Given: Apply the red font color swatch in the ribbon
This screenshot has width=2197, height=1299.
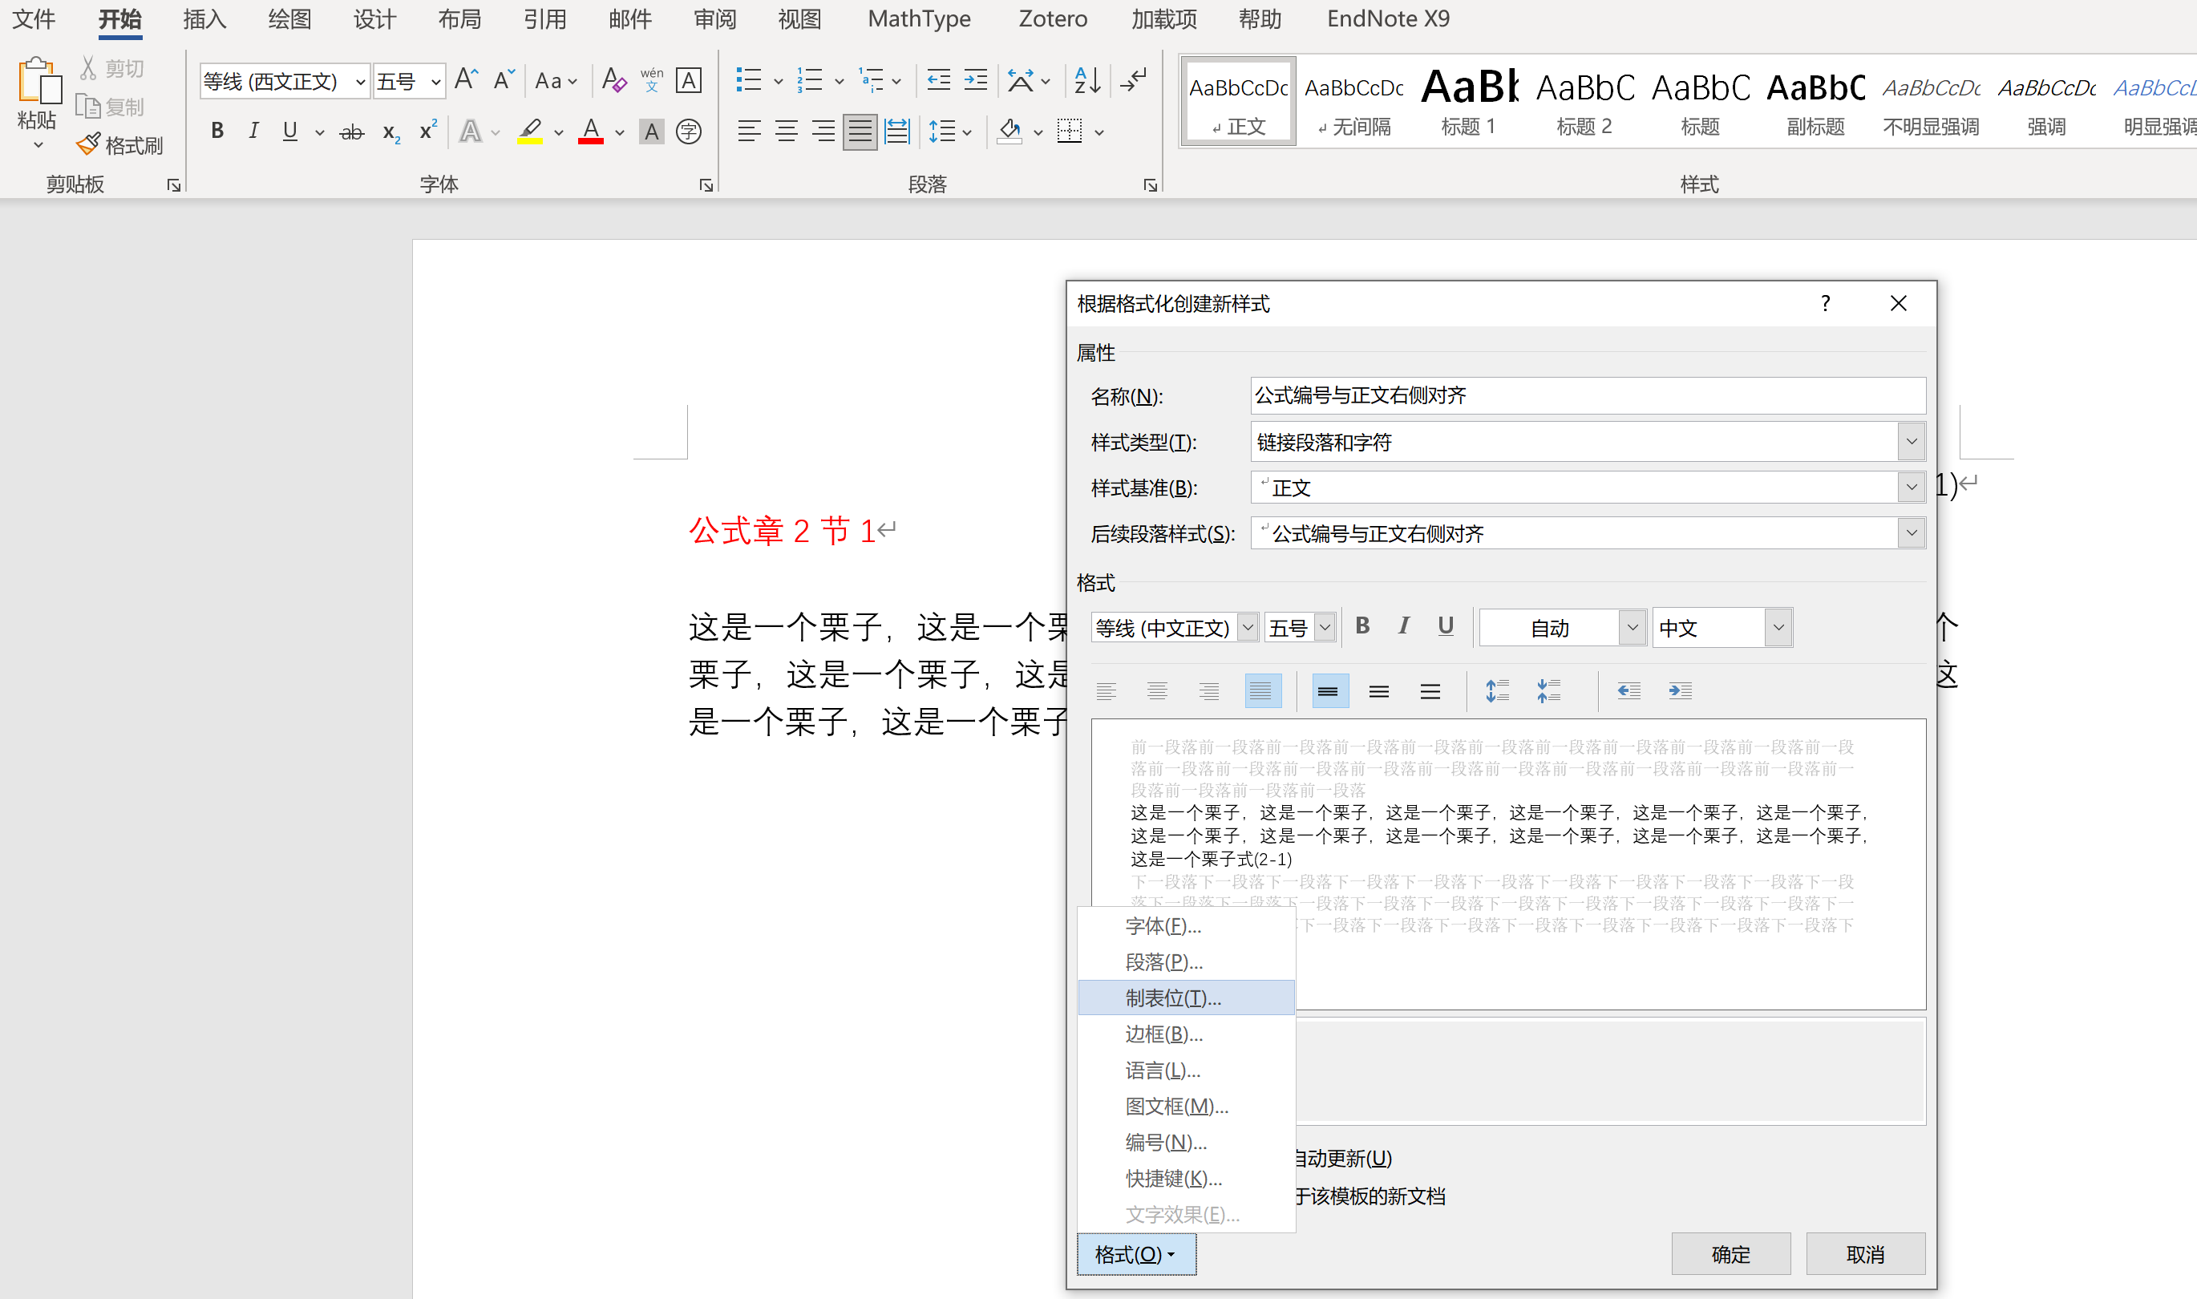Looking at the screenshot, I should (x=591, y=132).
